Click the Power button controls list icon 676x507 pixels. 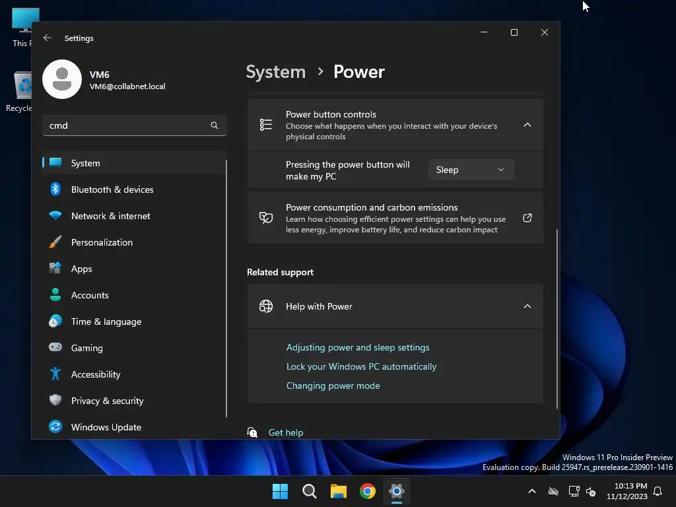coord(266,125)
